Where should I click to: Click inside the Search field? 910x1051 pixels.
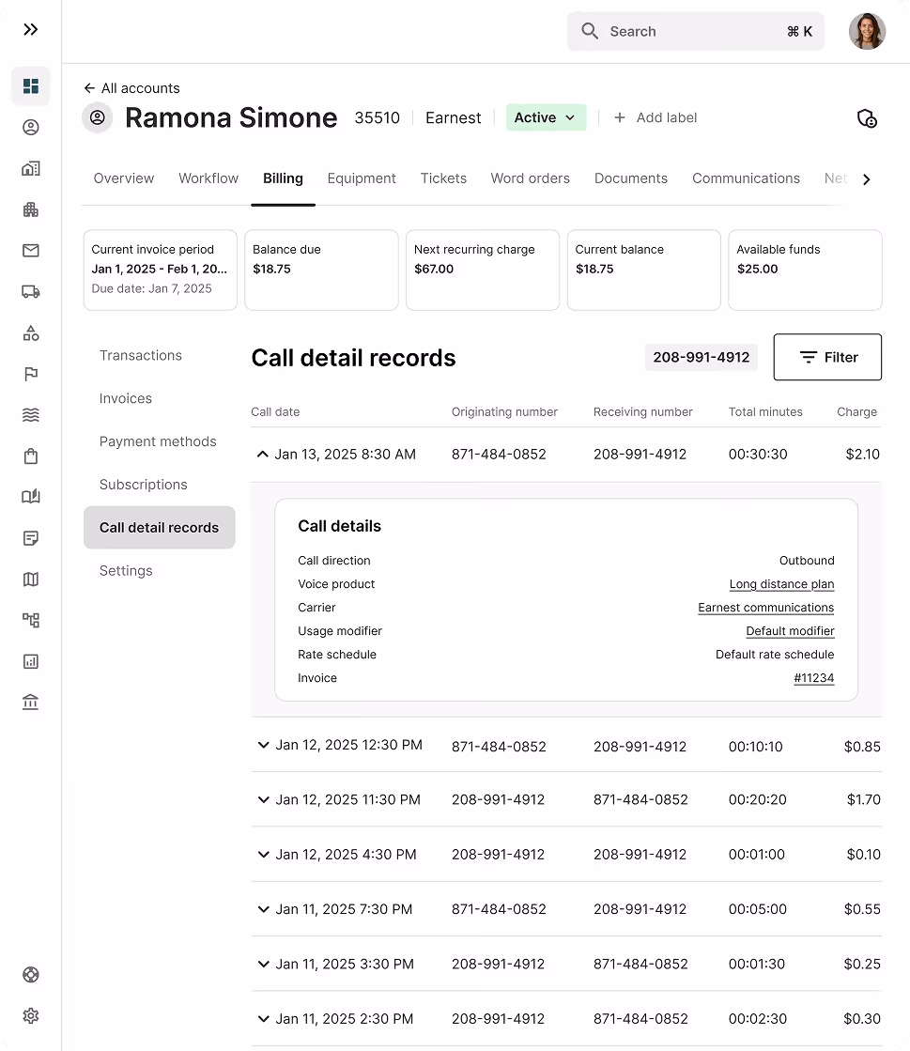(x=695, y=31)
